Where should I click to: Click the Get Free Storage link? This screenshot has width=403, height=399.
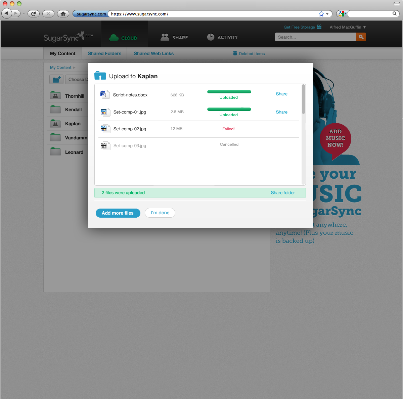tap(299, 27)
